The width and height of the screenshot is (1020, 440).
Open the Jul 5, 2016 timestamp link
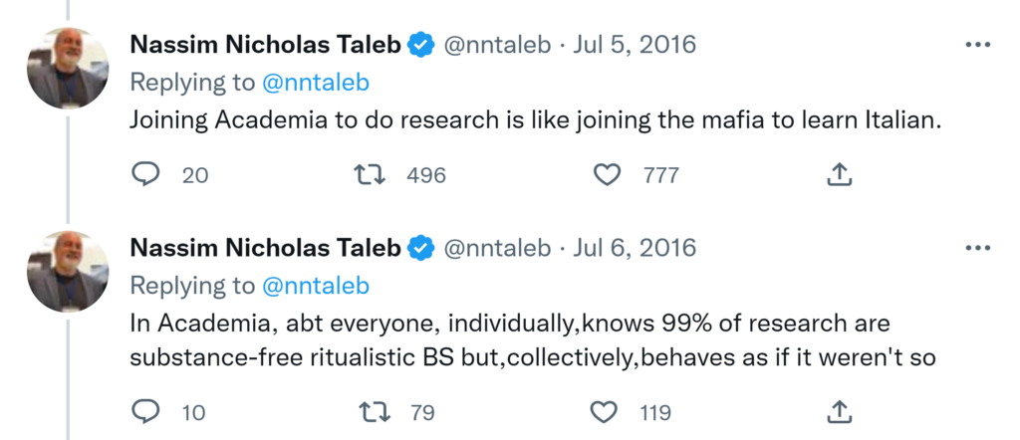pos(637,46)
